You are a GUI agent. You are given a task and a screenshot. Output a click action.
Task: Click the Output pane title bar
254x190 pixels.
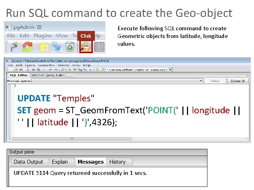point(107,152)
